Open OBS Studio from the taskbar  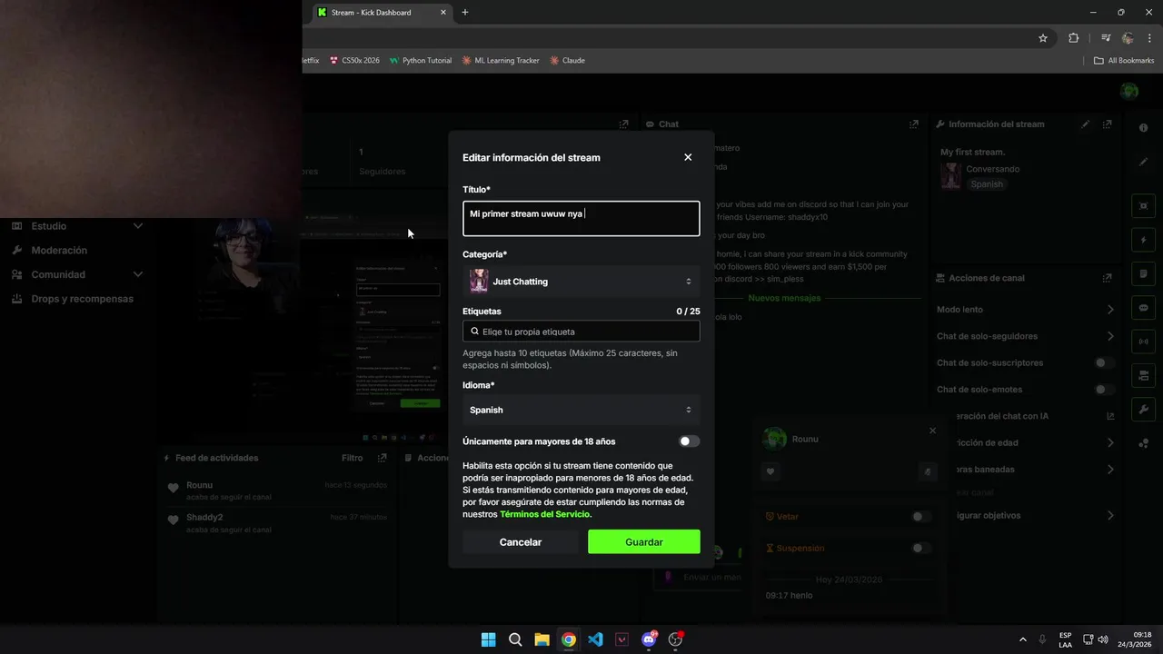pyautogui.click(x=676, y=639)
